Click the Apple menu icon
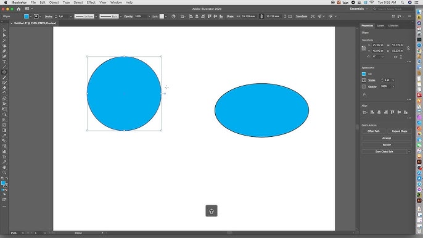Image resolution: width=423 pixels, height=238 pixels. (6, 2)
